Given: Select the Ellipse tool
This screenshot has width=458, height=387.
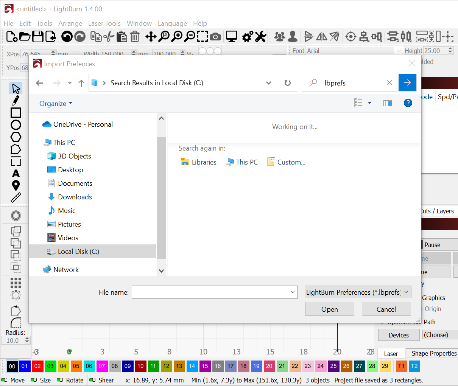Looking at the screenshot, I should tap(16, 125).
